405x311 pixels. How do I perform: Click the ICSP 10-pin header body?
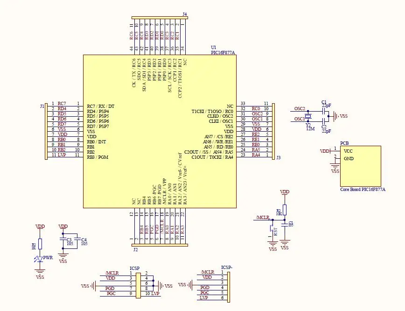(138, 285)
